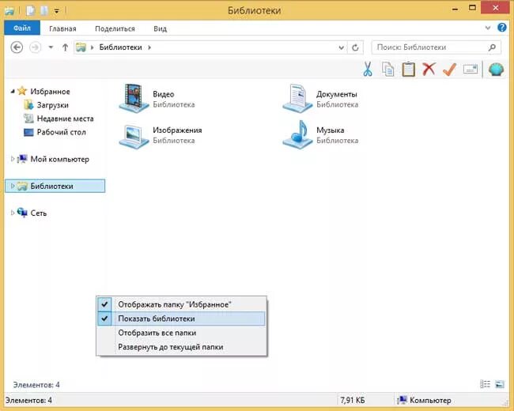Expand the Мой компьютер tree node

tap(12, 159)
